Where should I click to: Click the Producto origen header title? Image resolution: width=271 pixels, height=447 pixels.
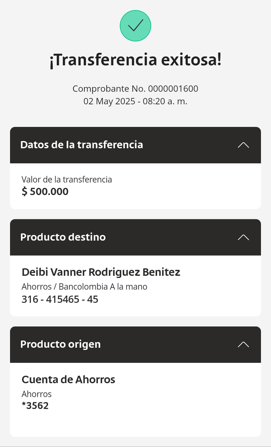[x=61, y=344]
